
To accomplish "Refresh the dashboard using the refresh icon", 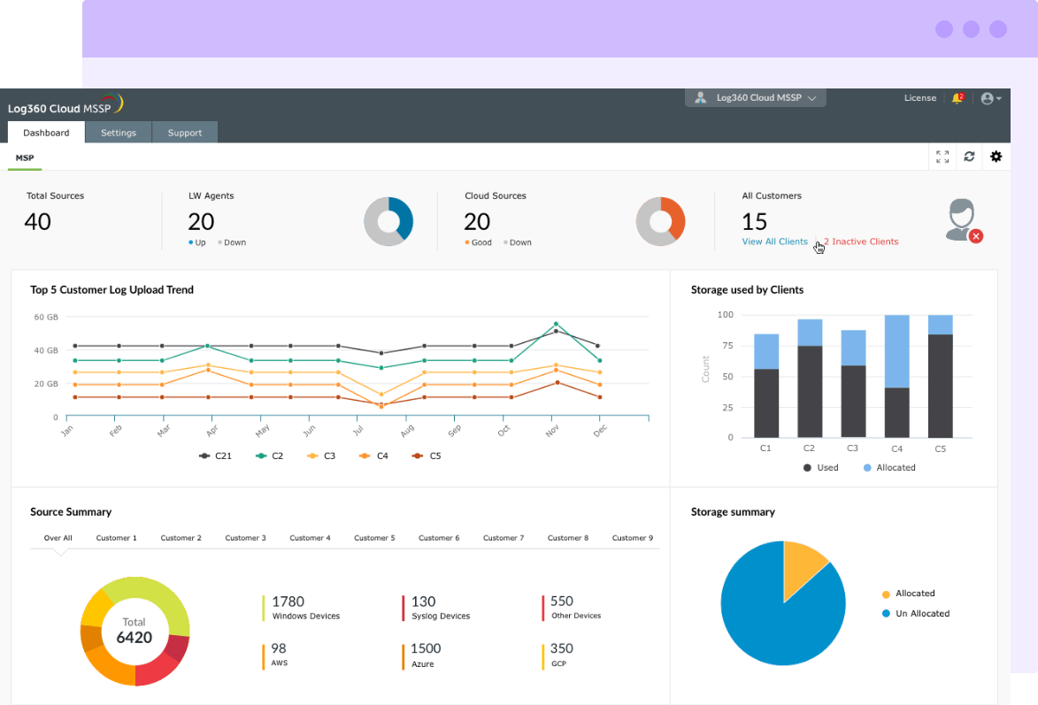I will [x=969, y=157].
